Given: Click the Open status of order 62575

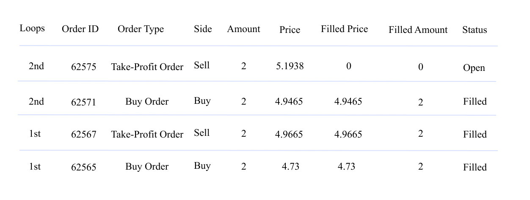Looking at the screenshot, I should [x=474, y=68].
